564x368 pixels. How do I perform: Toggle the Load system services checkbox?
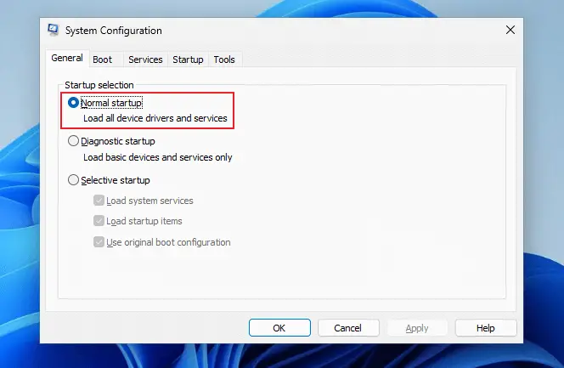[99, 201]
